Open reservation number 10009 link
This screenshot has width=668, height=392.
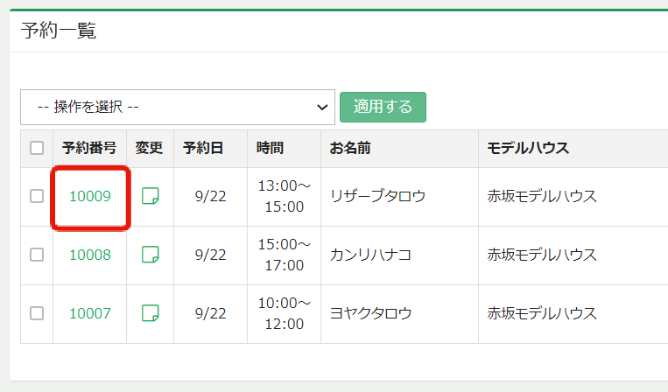click(90, 196)
